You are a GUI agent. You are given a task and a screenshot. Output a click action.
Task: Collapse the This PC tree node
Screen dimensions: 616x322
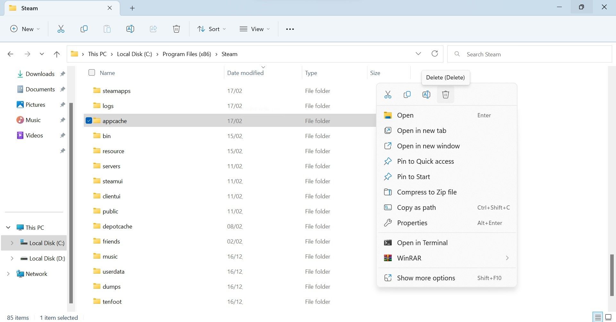click(8, 227)
